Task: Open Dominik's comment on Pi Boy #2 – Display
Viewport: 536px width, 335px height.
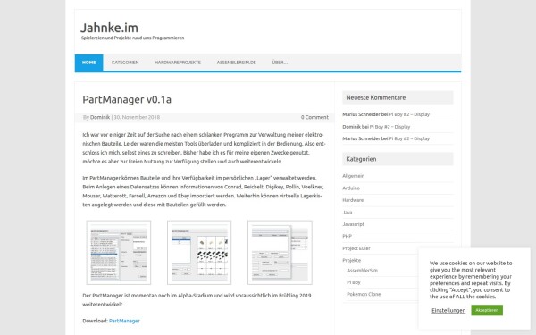Action: (x=390, y=127)
